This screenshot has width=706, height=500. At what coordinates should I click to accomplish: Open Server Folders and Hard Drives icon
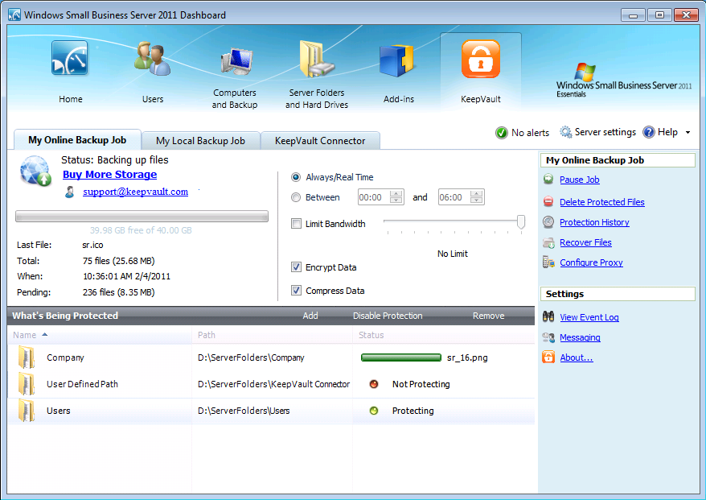(x=317, y=59)
